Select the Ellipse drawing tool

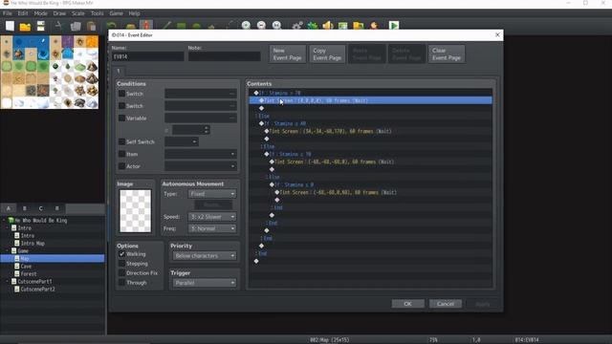pos(197,26)
